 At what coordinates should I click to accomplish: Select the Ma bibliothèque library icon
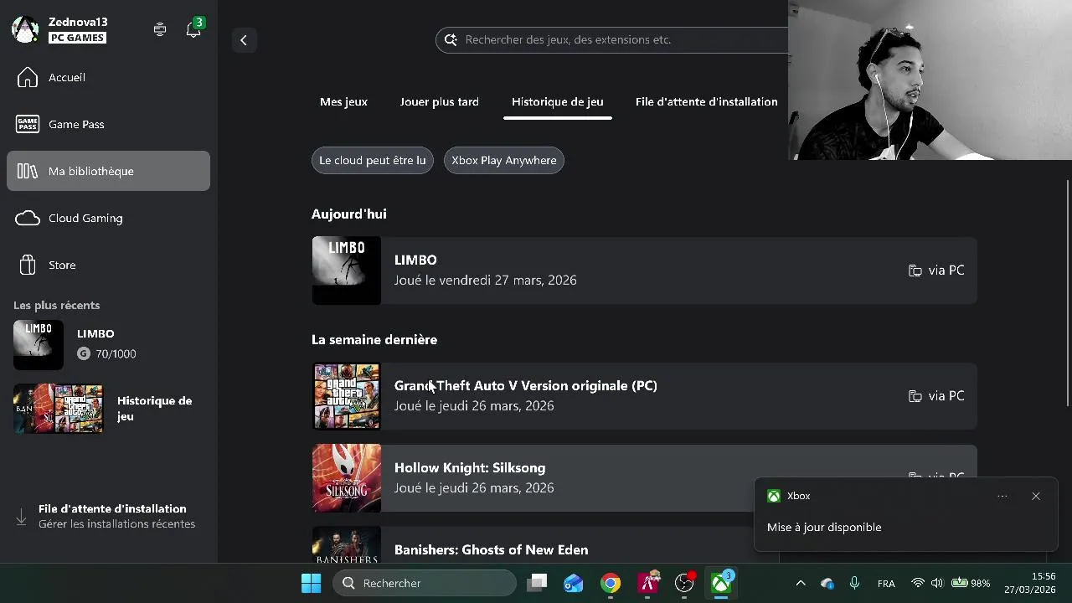pos(28,171)
